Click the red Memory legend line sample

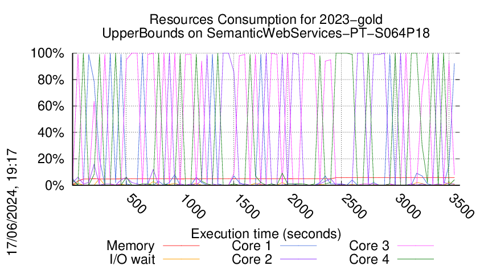181,246
